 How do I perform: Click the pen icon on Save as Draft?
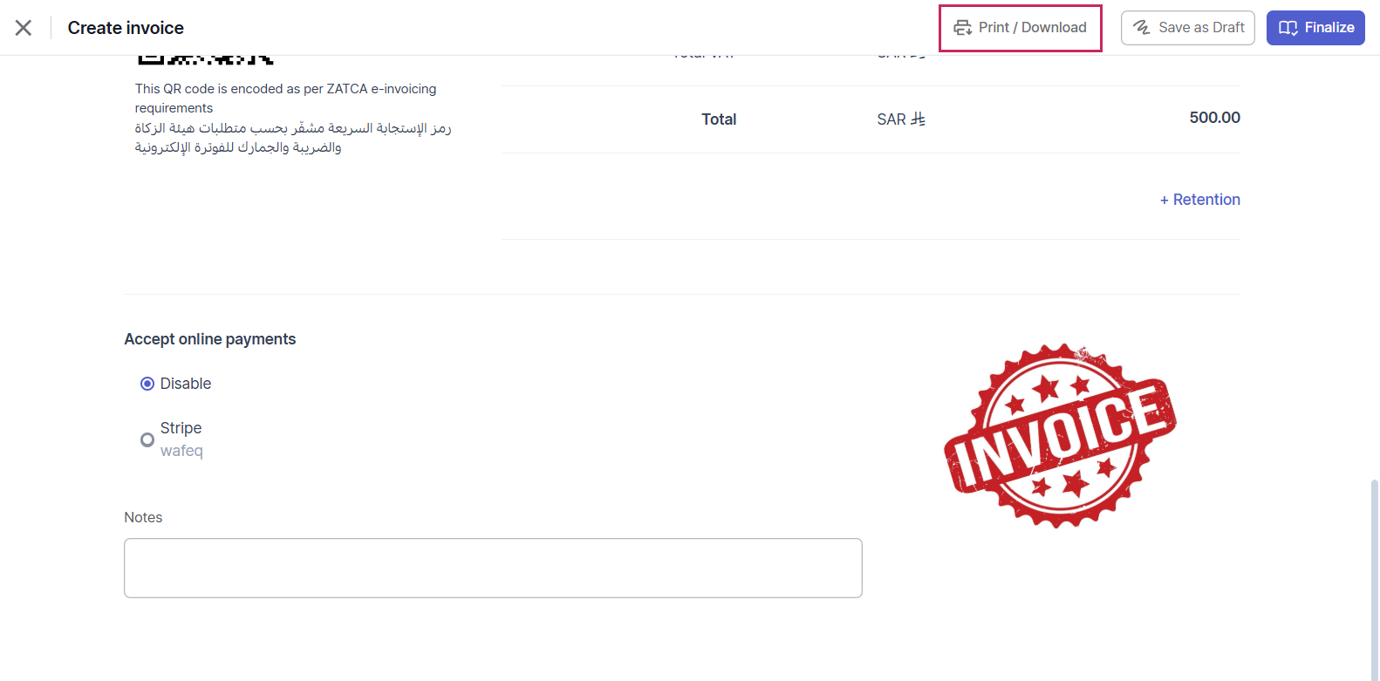tap(1141, 28)
